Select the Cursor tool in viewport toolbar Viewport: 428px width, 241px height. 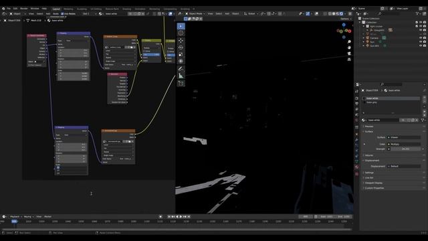pos(181,33)
